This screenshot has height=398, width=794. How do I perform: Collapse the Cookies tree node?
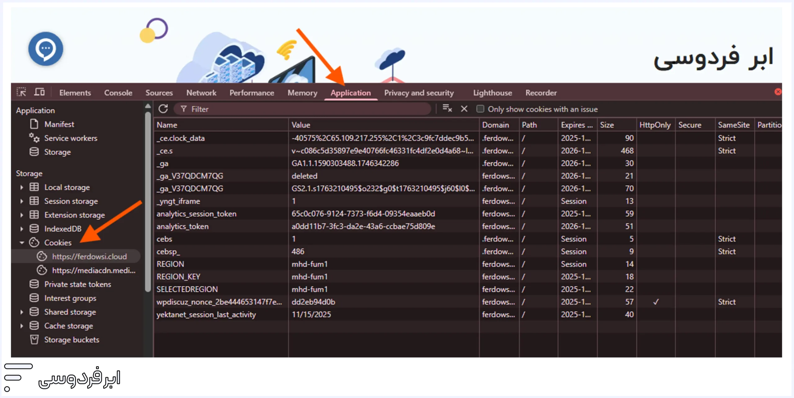[22, 243]
